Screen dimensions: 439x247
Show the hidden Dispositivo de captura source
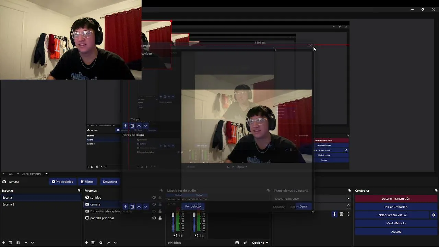click(154, 211)
